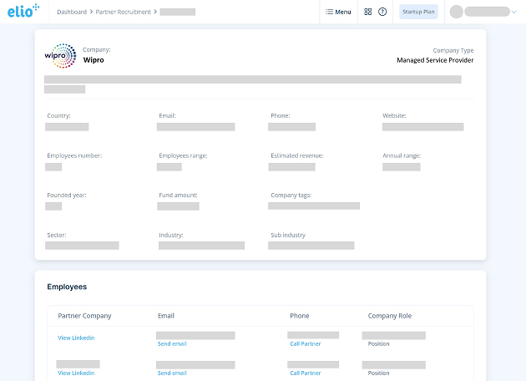Click the Startup Plan button
Image resolution: width=526 pixels, height=381 pixels.
pos(418,12)
